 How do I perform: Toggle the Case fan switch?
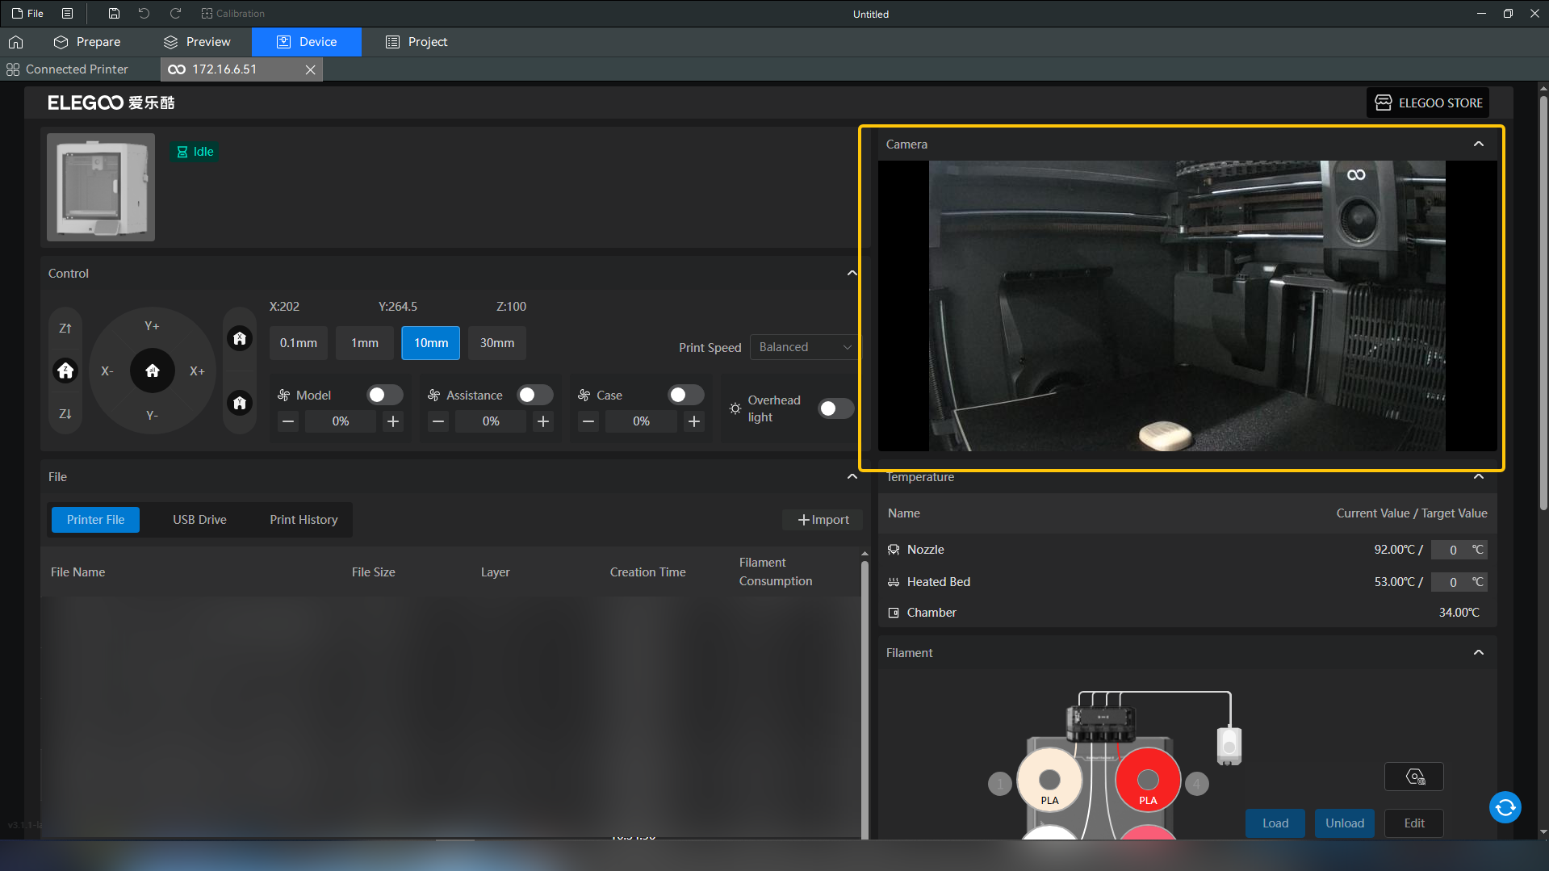click(x=685, y=395)
